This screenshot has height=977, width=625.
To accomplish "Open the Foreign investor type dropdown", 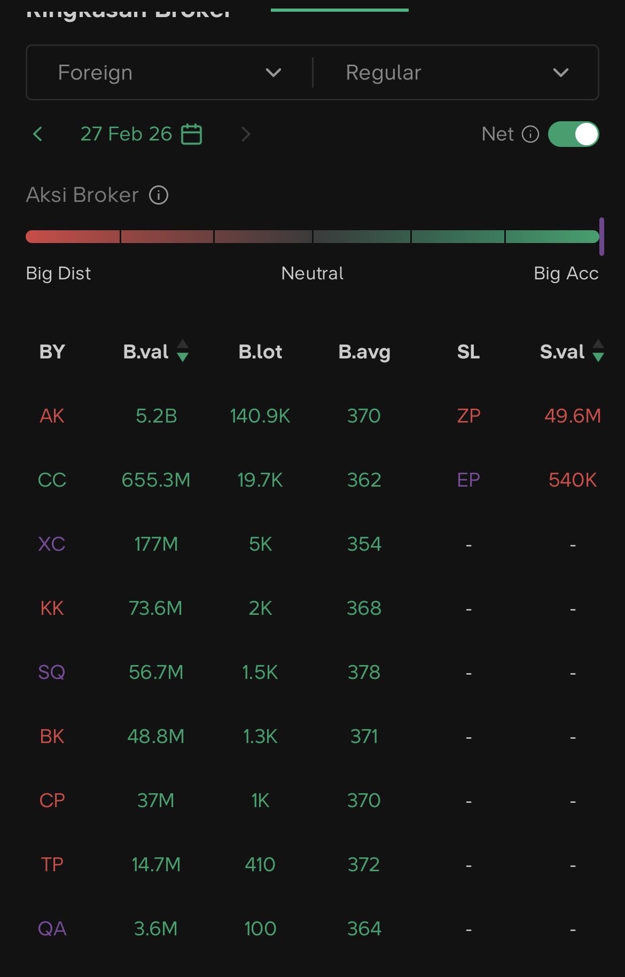I will click(169, 73).
